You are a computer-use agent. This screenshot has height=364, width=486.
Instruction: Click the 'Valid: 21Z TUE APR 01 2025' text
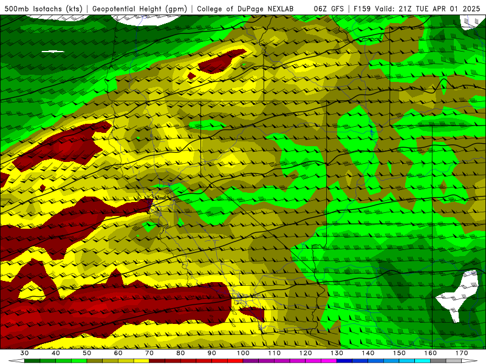click(428, 8)
